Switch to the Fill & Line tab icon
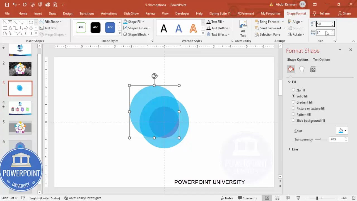357x201 pixels. pos(291,69)
